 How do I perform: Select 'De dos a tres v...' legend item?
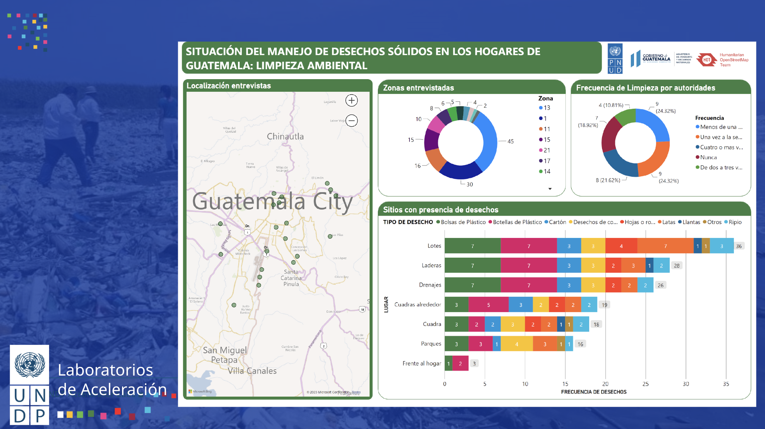719,167
